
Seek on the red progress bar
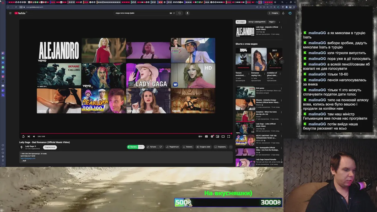[x=126, y=133]
